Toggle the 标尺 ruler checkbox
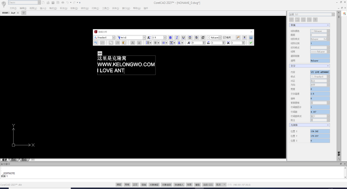The width and height of the screenshot is (347, 189). [224, 38]
